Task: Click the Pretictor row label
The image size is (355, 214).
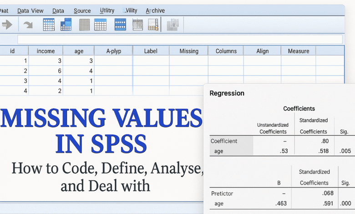Action: (222, 194)
